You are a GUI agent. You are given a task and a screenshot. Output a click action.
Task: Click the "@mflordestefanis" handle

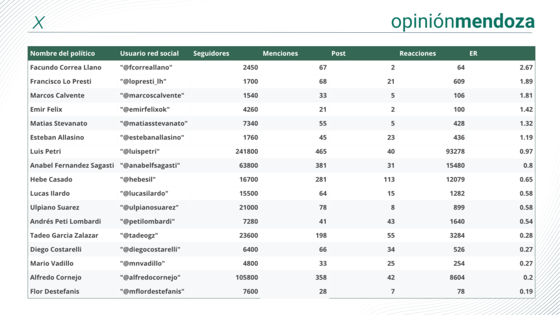[x=152, y=291]
